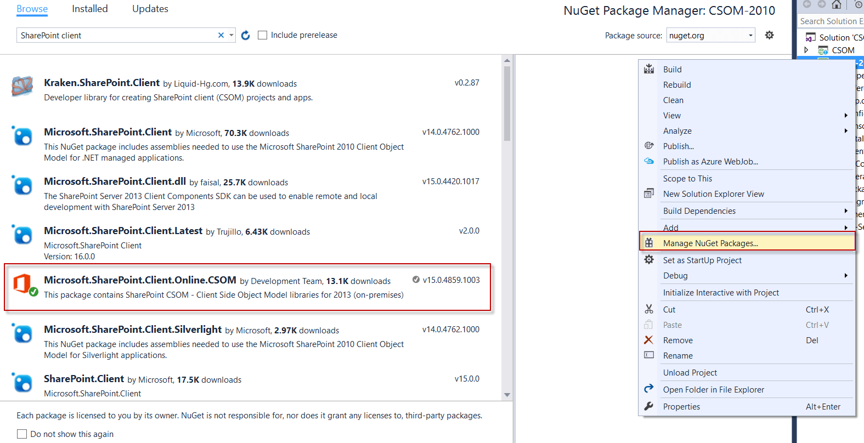Enable Include prerelease checkbox
This screenshot has width=864, height=443.
coord(263,35)
